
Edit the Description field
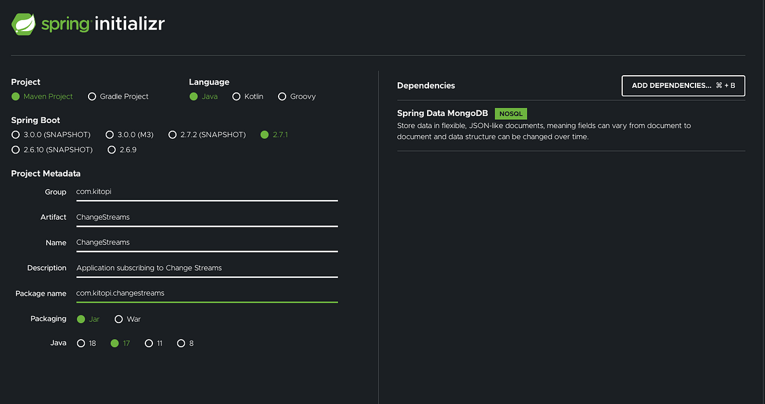207,268
